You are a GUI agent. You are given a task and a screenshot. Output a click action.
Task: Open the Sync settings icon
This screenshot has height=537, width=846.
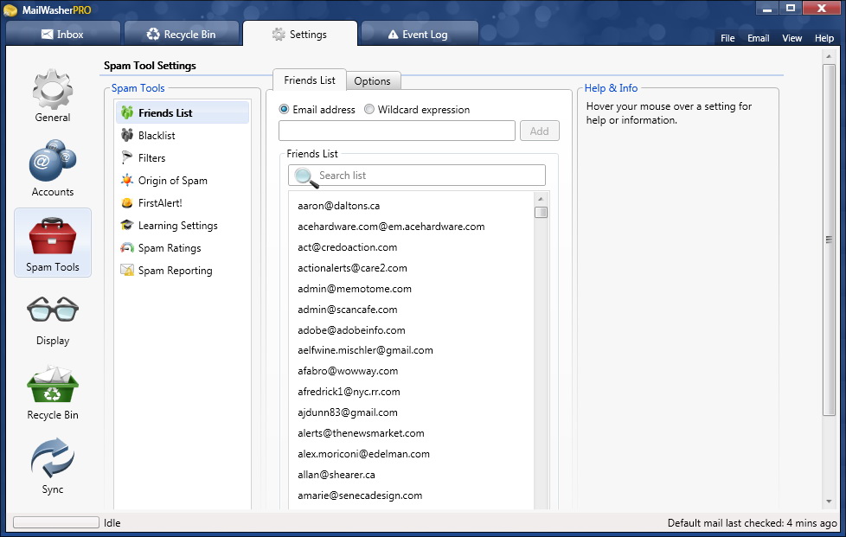tap(53, 457)
